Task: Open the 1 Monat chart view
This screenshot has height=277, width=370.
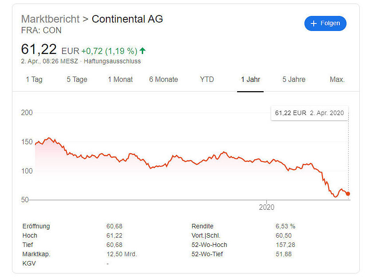Action: point(121,79)
